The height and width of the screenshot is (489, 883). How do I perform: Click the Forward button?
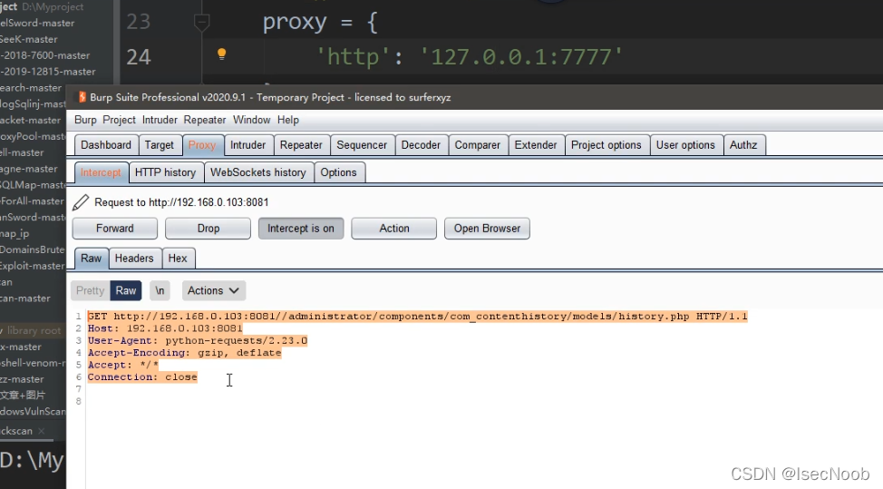[115, 228]
